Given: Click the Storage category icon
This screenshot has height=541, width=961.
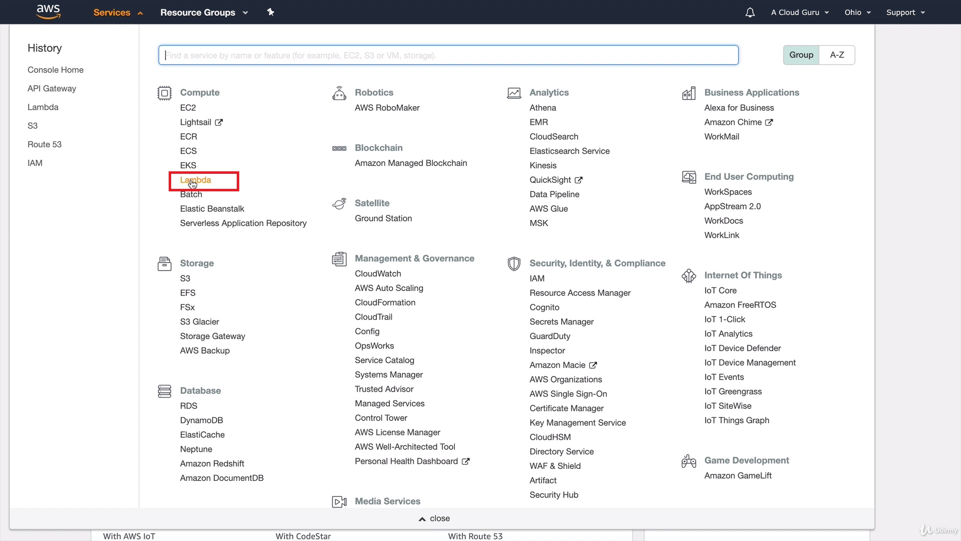Looking at the screenshot, I should click(x=164, y=263).
